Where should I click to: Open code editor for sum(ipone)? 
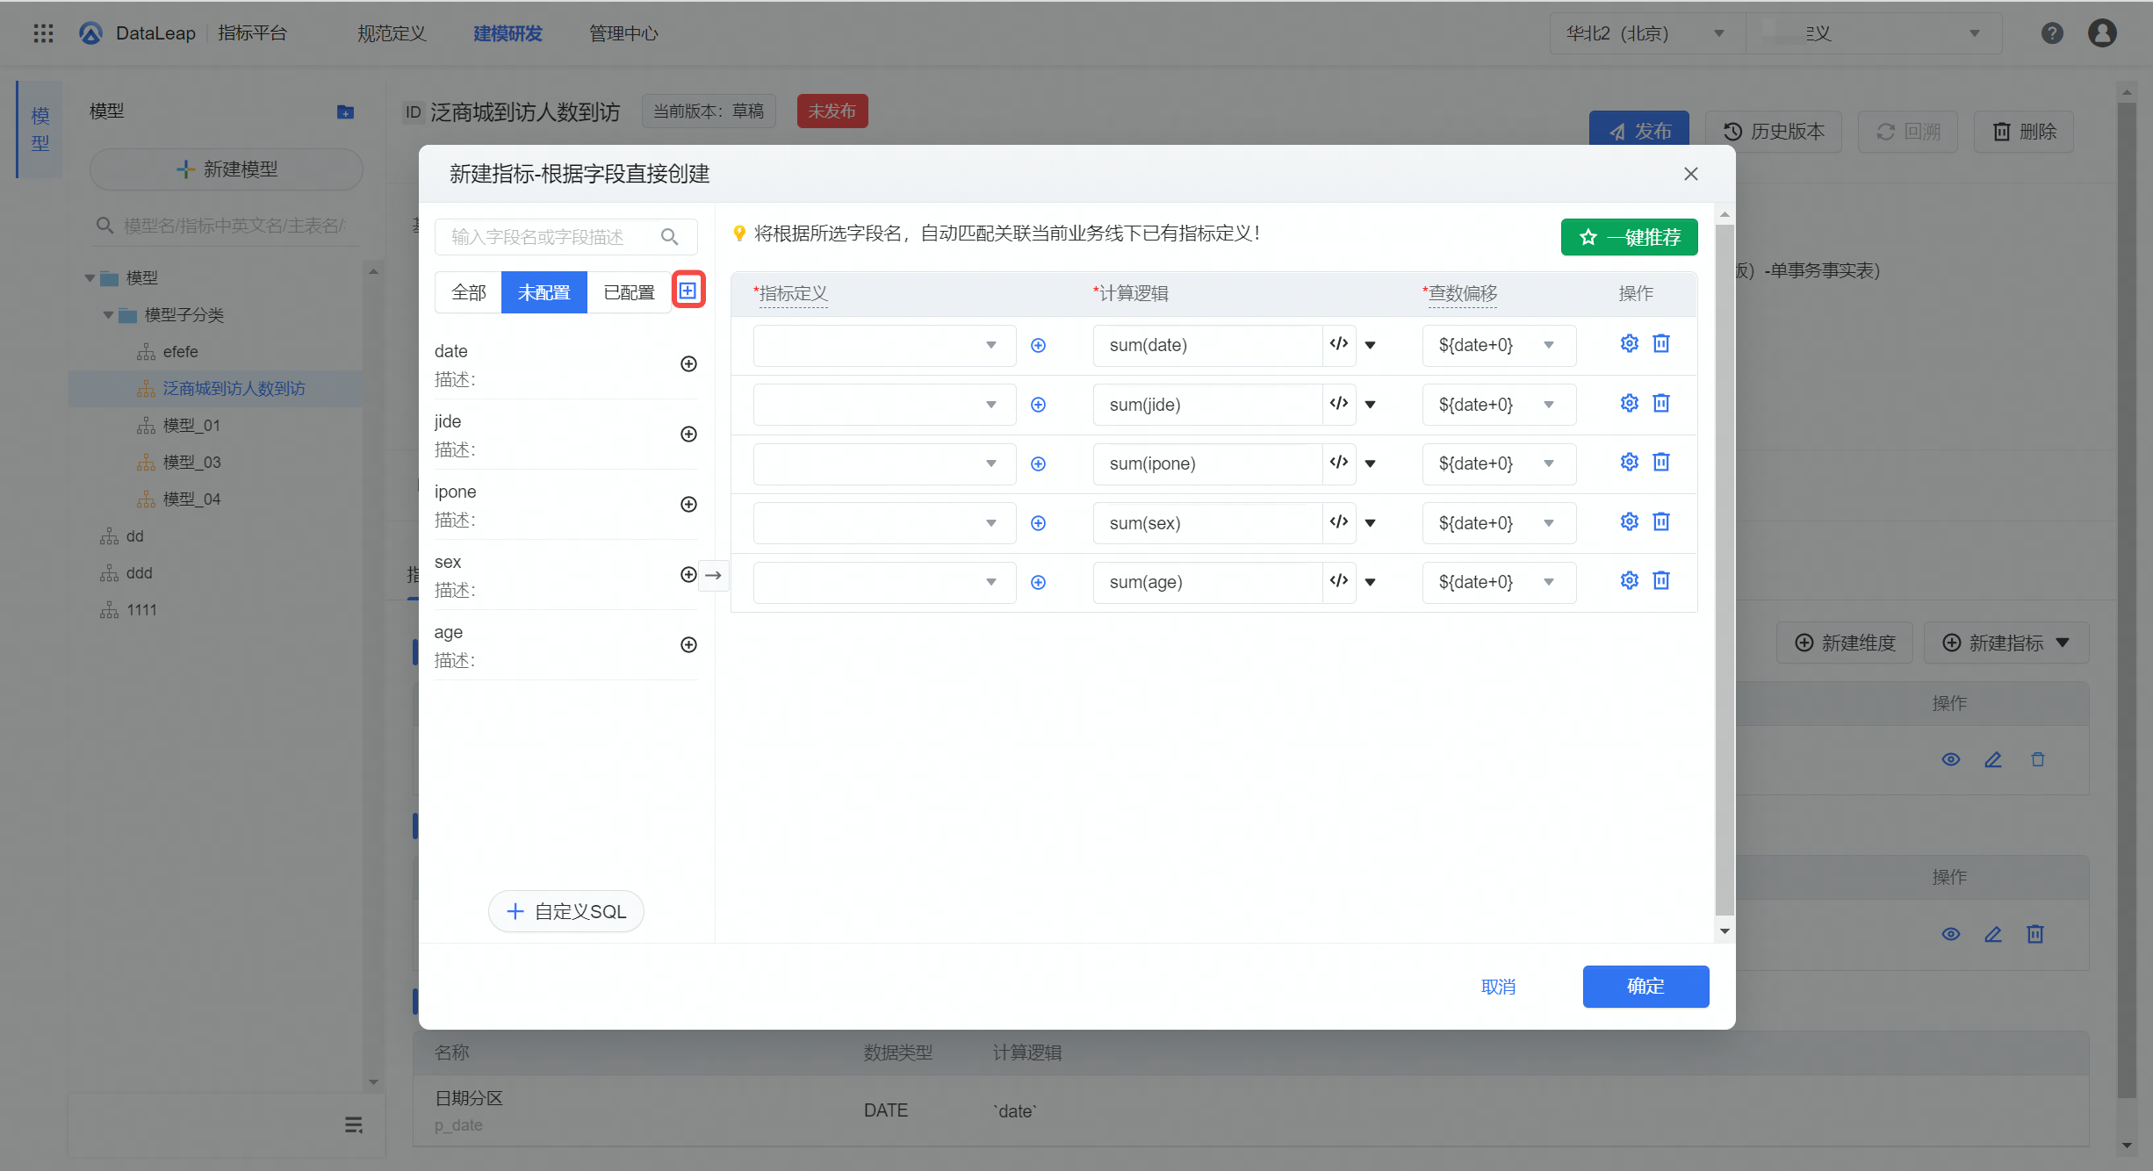(1339, 463)
